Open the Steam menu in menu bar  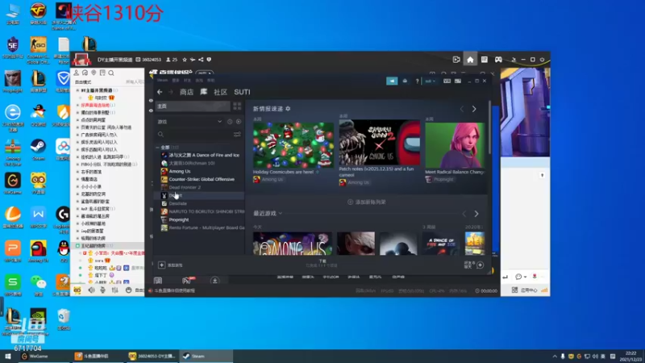pyautogui.click(x=163, y=80)
